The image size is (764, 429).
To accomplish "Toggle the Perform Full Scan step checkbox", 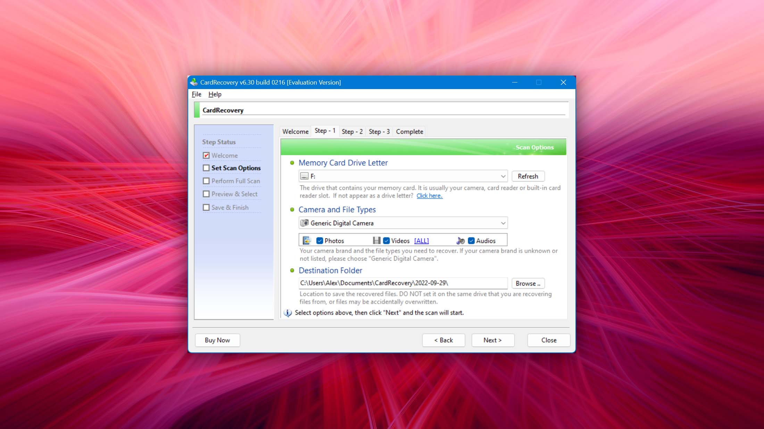I will tap(206, 181).
